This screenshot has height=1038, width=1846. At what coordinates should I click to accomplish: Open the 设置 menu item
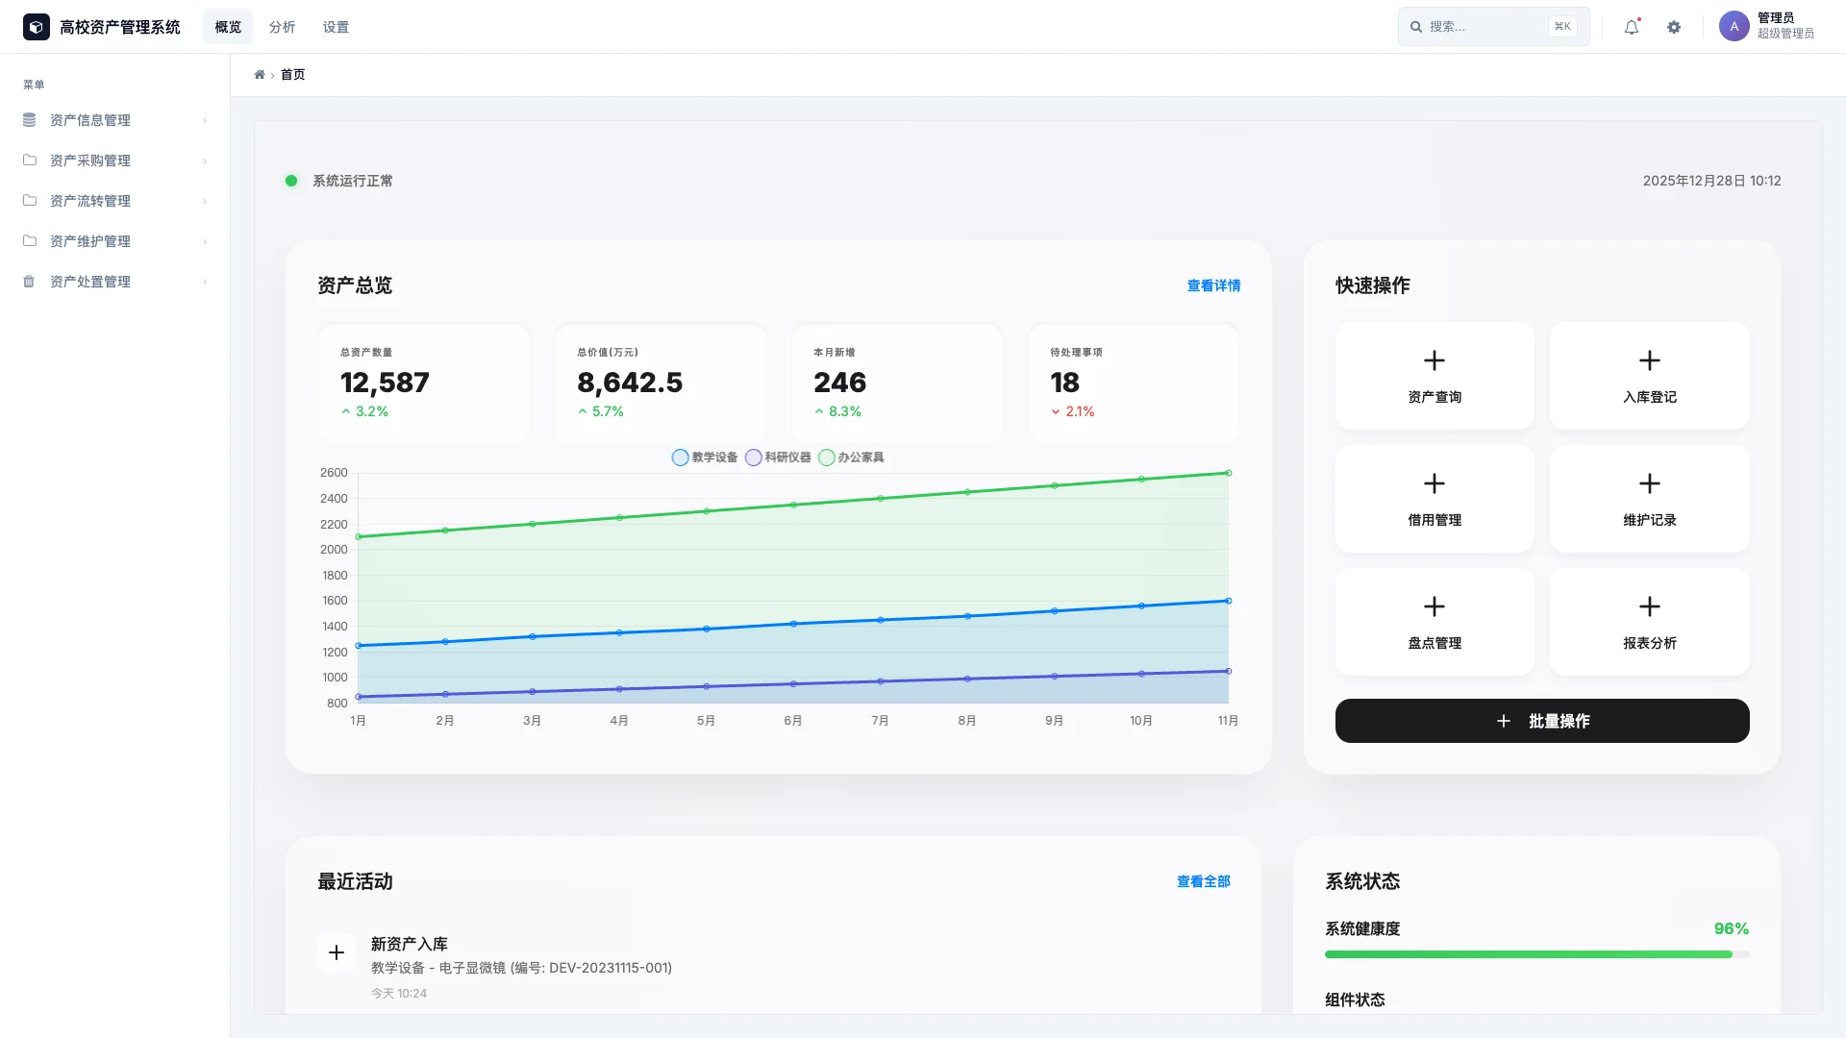(x=337, y=26)
